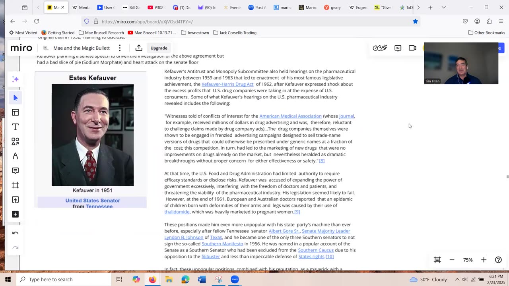
Task: Open more tools plus button
Action: click(15, 214)
